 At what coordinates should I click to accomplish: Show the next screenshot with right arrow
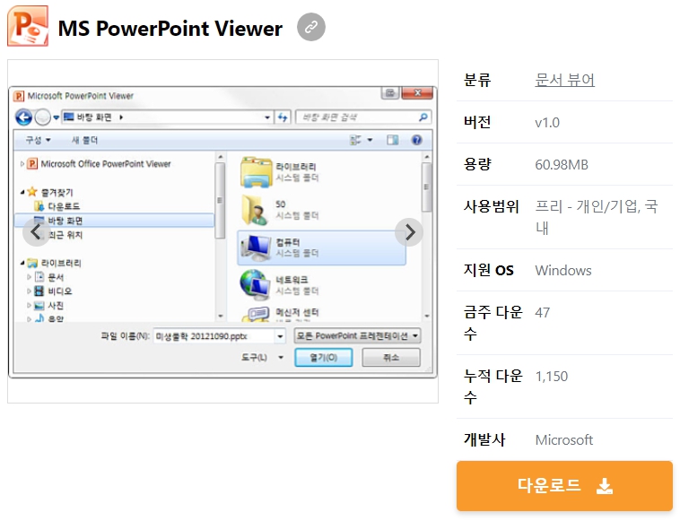409,232
